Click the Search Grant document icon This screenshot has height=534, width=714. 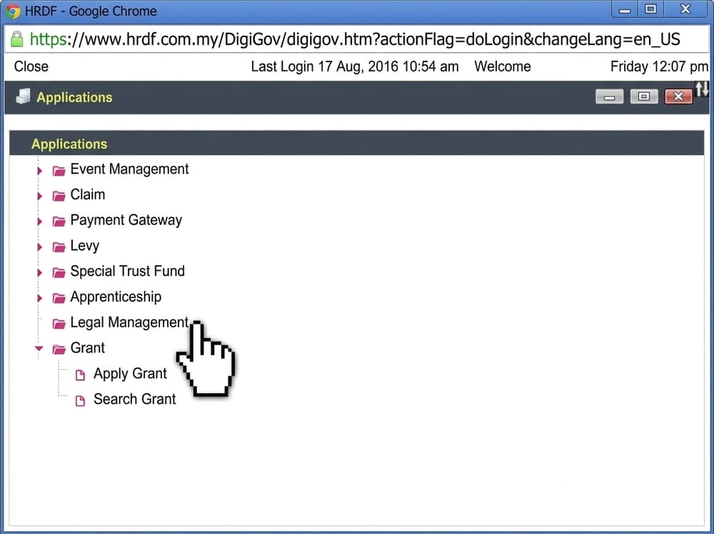(x=80, y=400)
